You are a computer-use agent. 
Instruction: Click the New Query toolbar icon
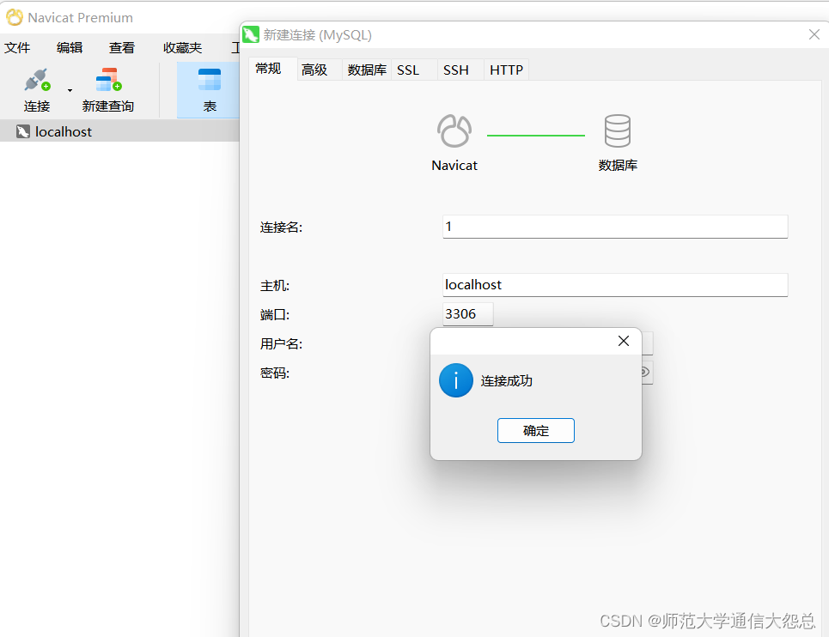tap(108, 80)
